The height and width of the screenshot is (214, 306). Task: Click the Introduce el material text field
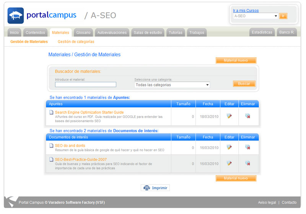pos(85,84)
